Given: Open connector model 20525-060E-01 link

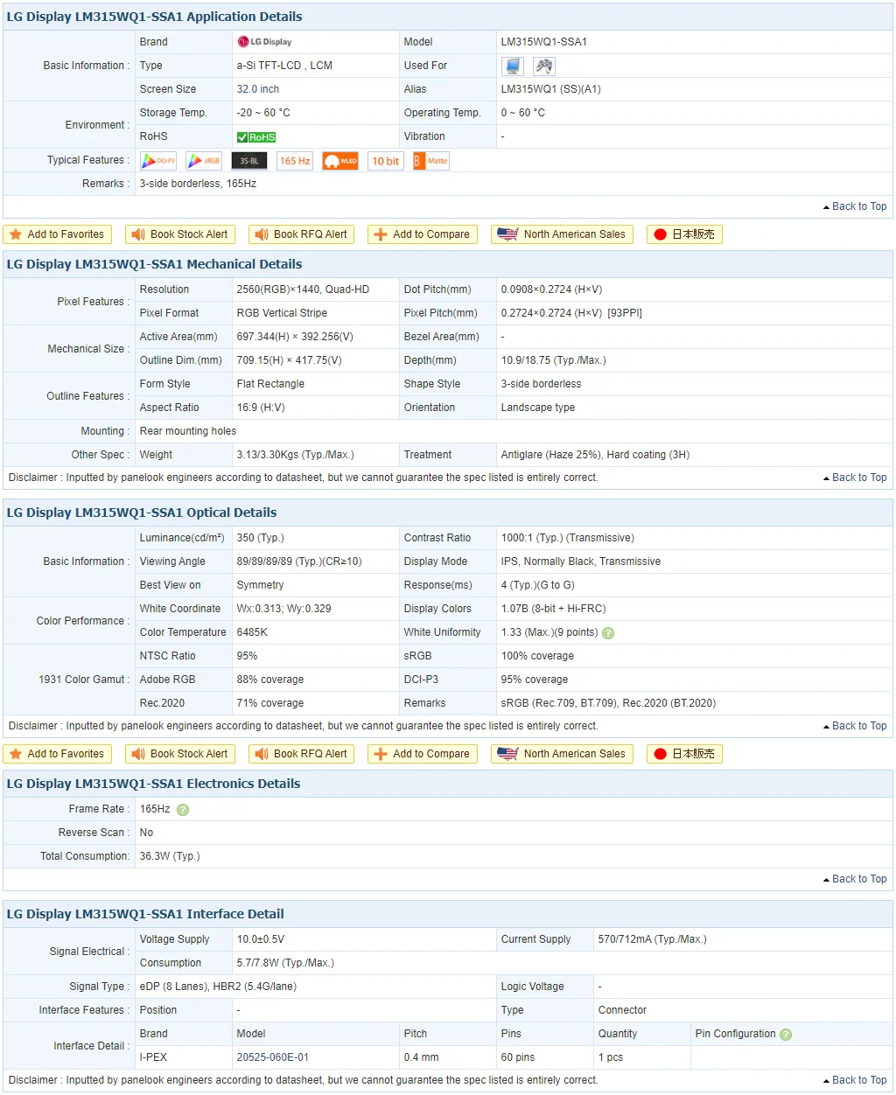Looking at the screenshot, I should [x=273, y=1058].
